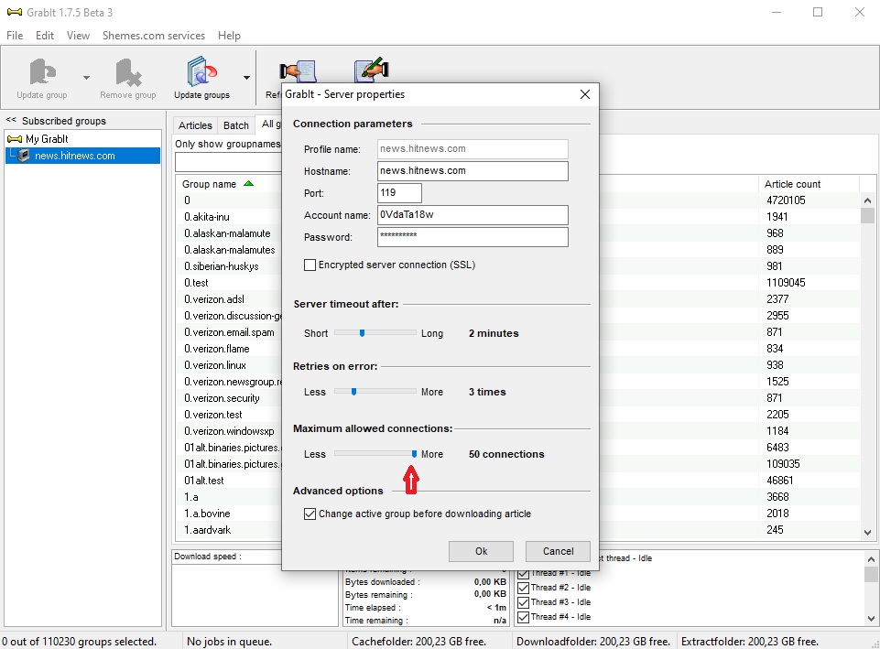
Task: Open the File menu
Action: tap(15, 36)
